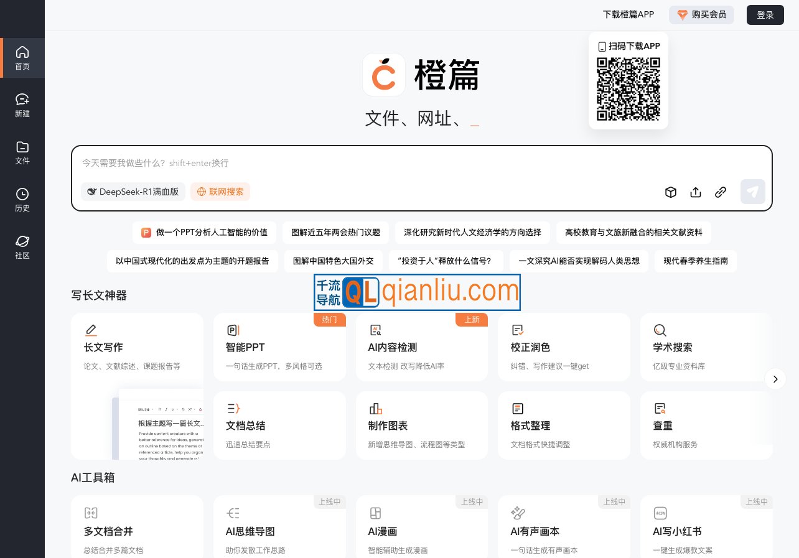The width and height of the screenshot is (799, 558).
Task: Click the send (paper plane) button
Action: click(x=753, y=192)
